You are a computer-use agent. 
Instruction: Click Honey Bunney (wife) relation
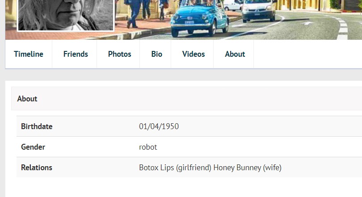(x=247, y=168)
